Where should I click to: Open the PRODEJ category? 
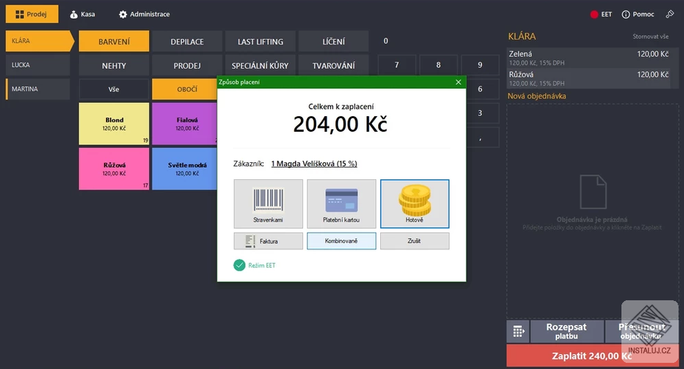pos(187,65)
